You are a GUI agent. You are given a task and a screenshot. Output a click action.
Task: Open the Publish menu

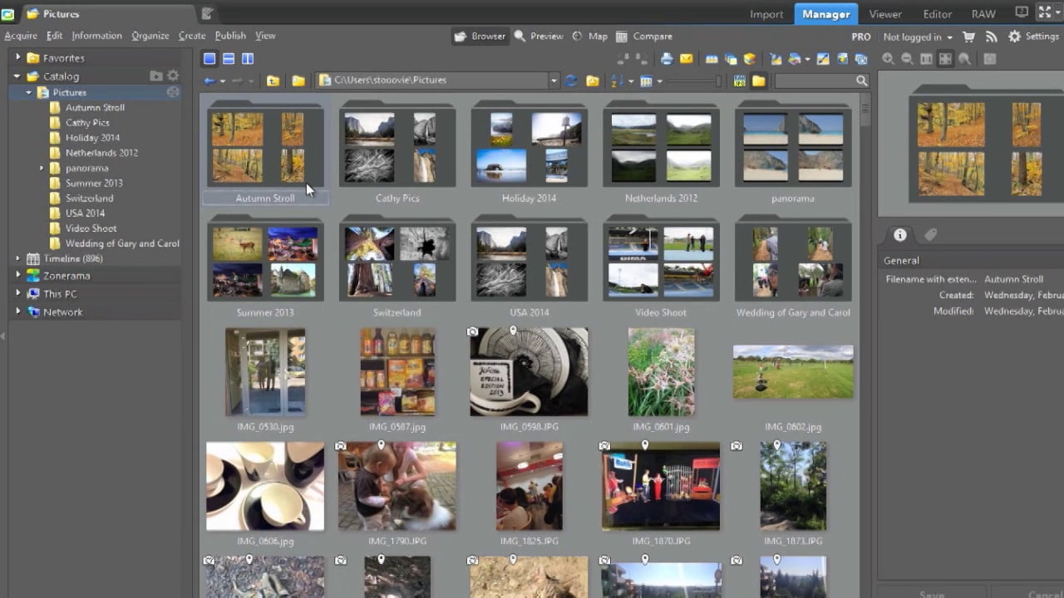coord(230,36)
